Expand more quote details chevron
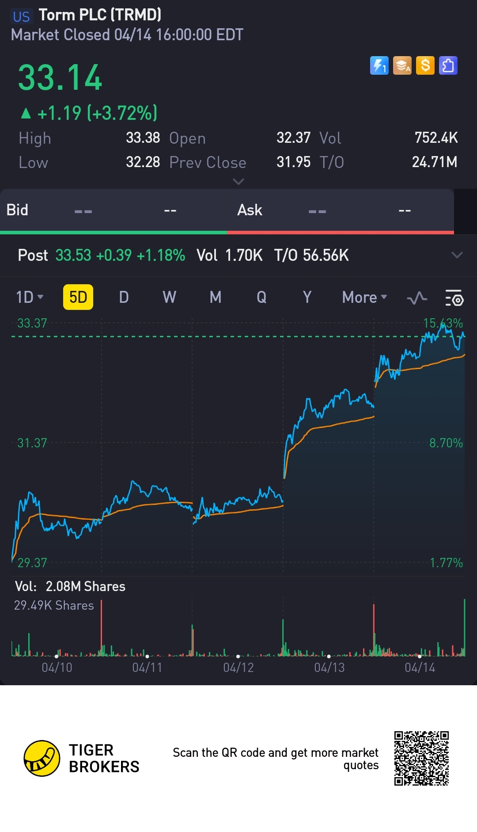Viewport: 477px width, 832px height. point(238,182)
